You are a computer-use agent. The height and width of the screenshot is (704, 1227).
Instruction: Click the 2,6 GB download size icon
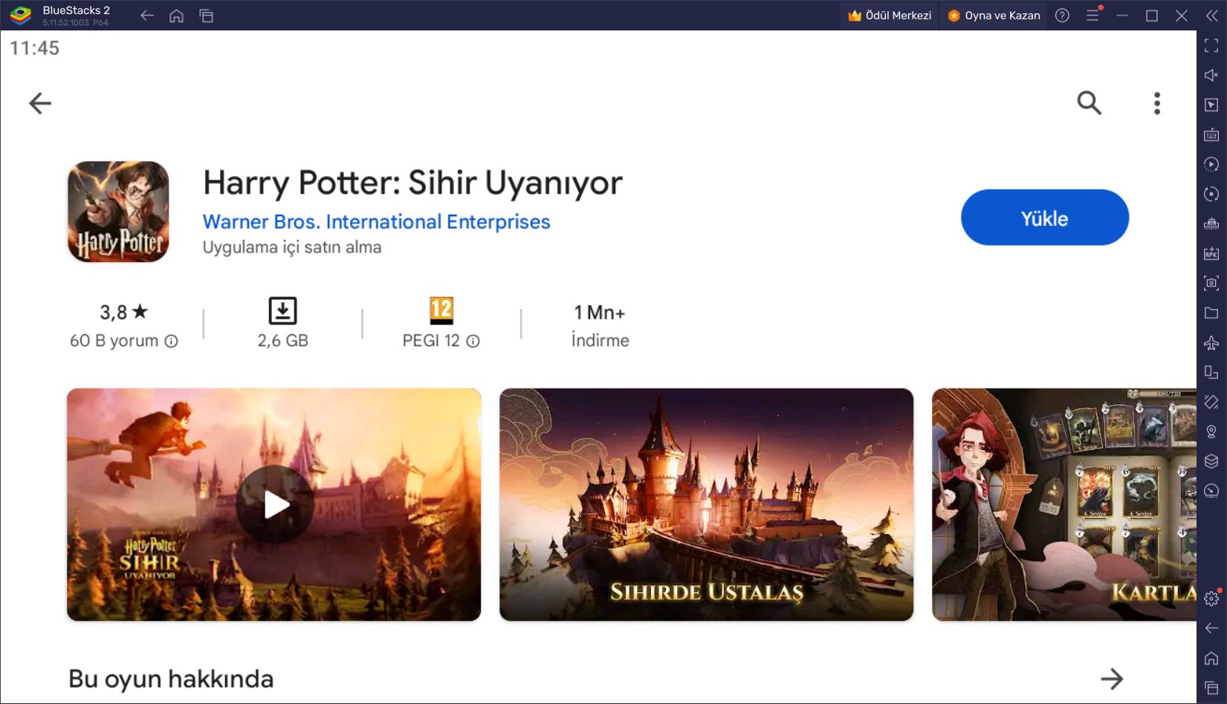282,310
